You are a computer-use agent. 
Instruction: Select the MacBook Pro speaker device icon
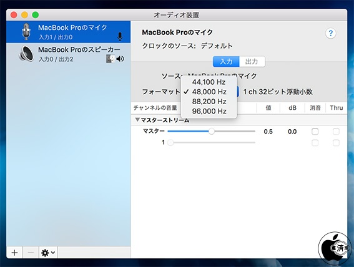click(x=26, y=54)
